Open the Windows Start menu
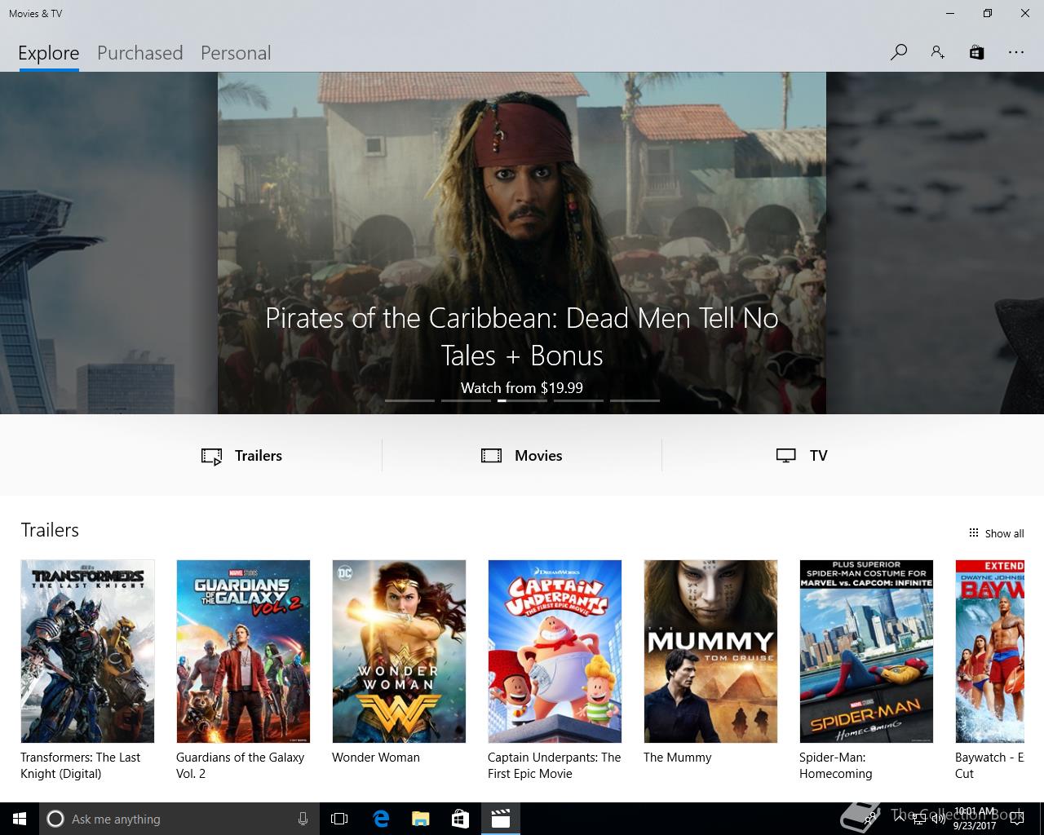Screen dimensions: 1044x835 point(20,819)
